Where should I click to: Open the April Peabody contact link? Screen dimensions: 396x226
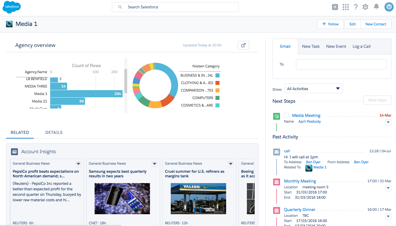(309, 121)
